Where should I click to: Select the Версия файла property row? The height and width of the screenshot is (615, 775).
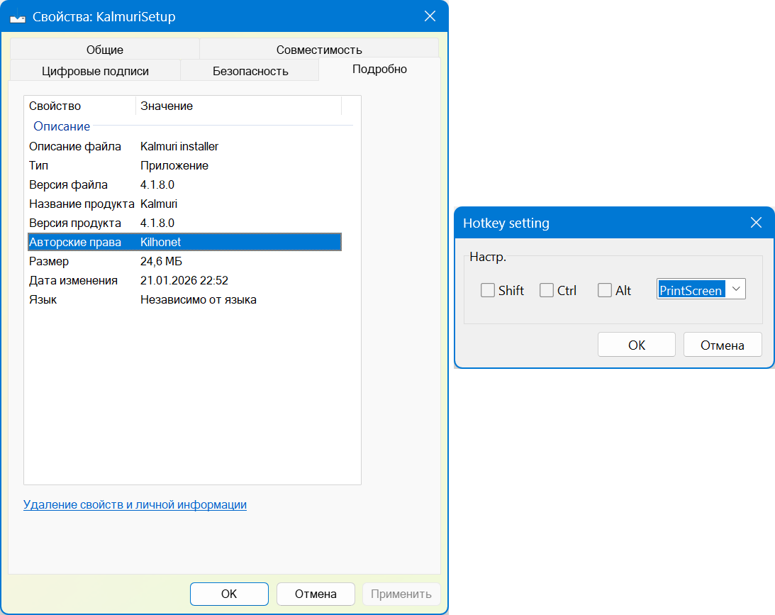coord(184,184)
